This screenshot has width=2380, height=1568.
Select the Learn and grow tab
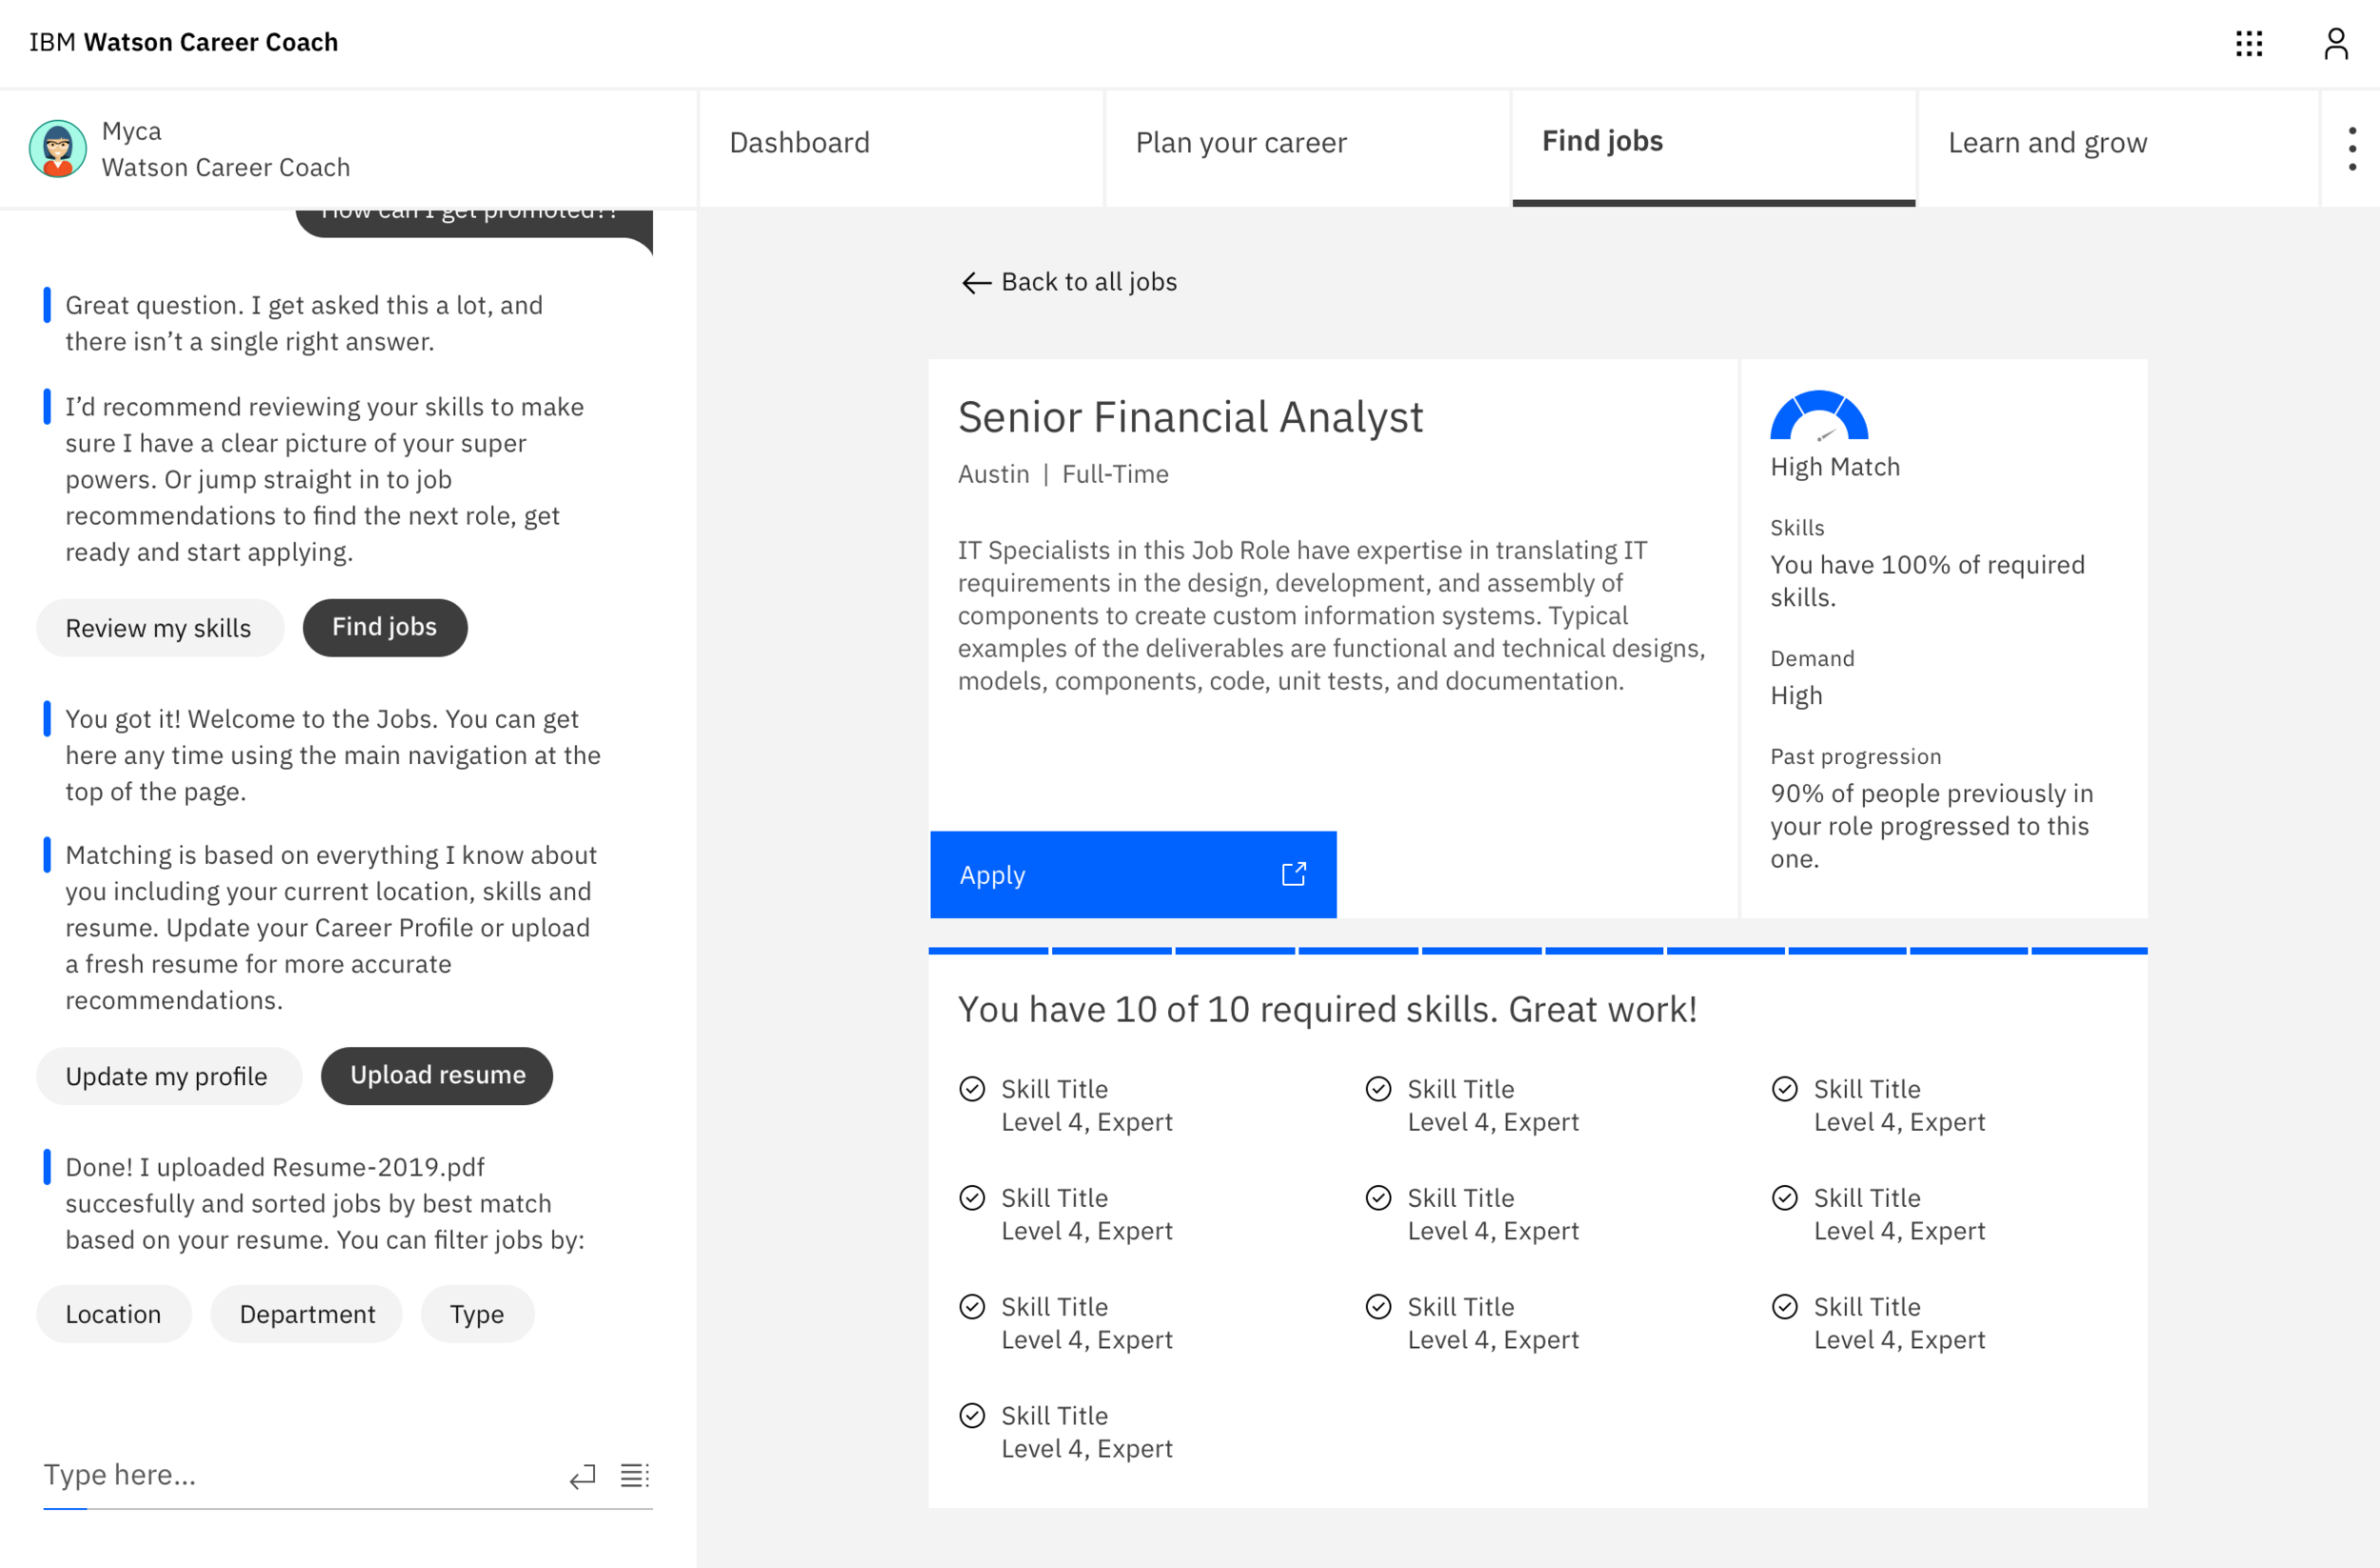2046,143
